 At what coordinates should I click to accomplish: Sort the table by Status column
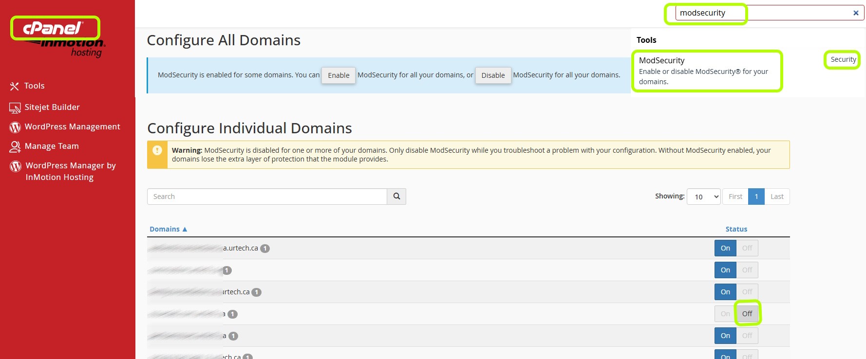point(736,229)
